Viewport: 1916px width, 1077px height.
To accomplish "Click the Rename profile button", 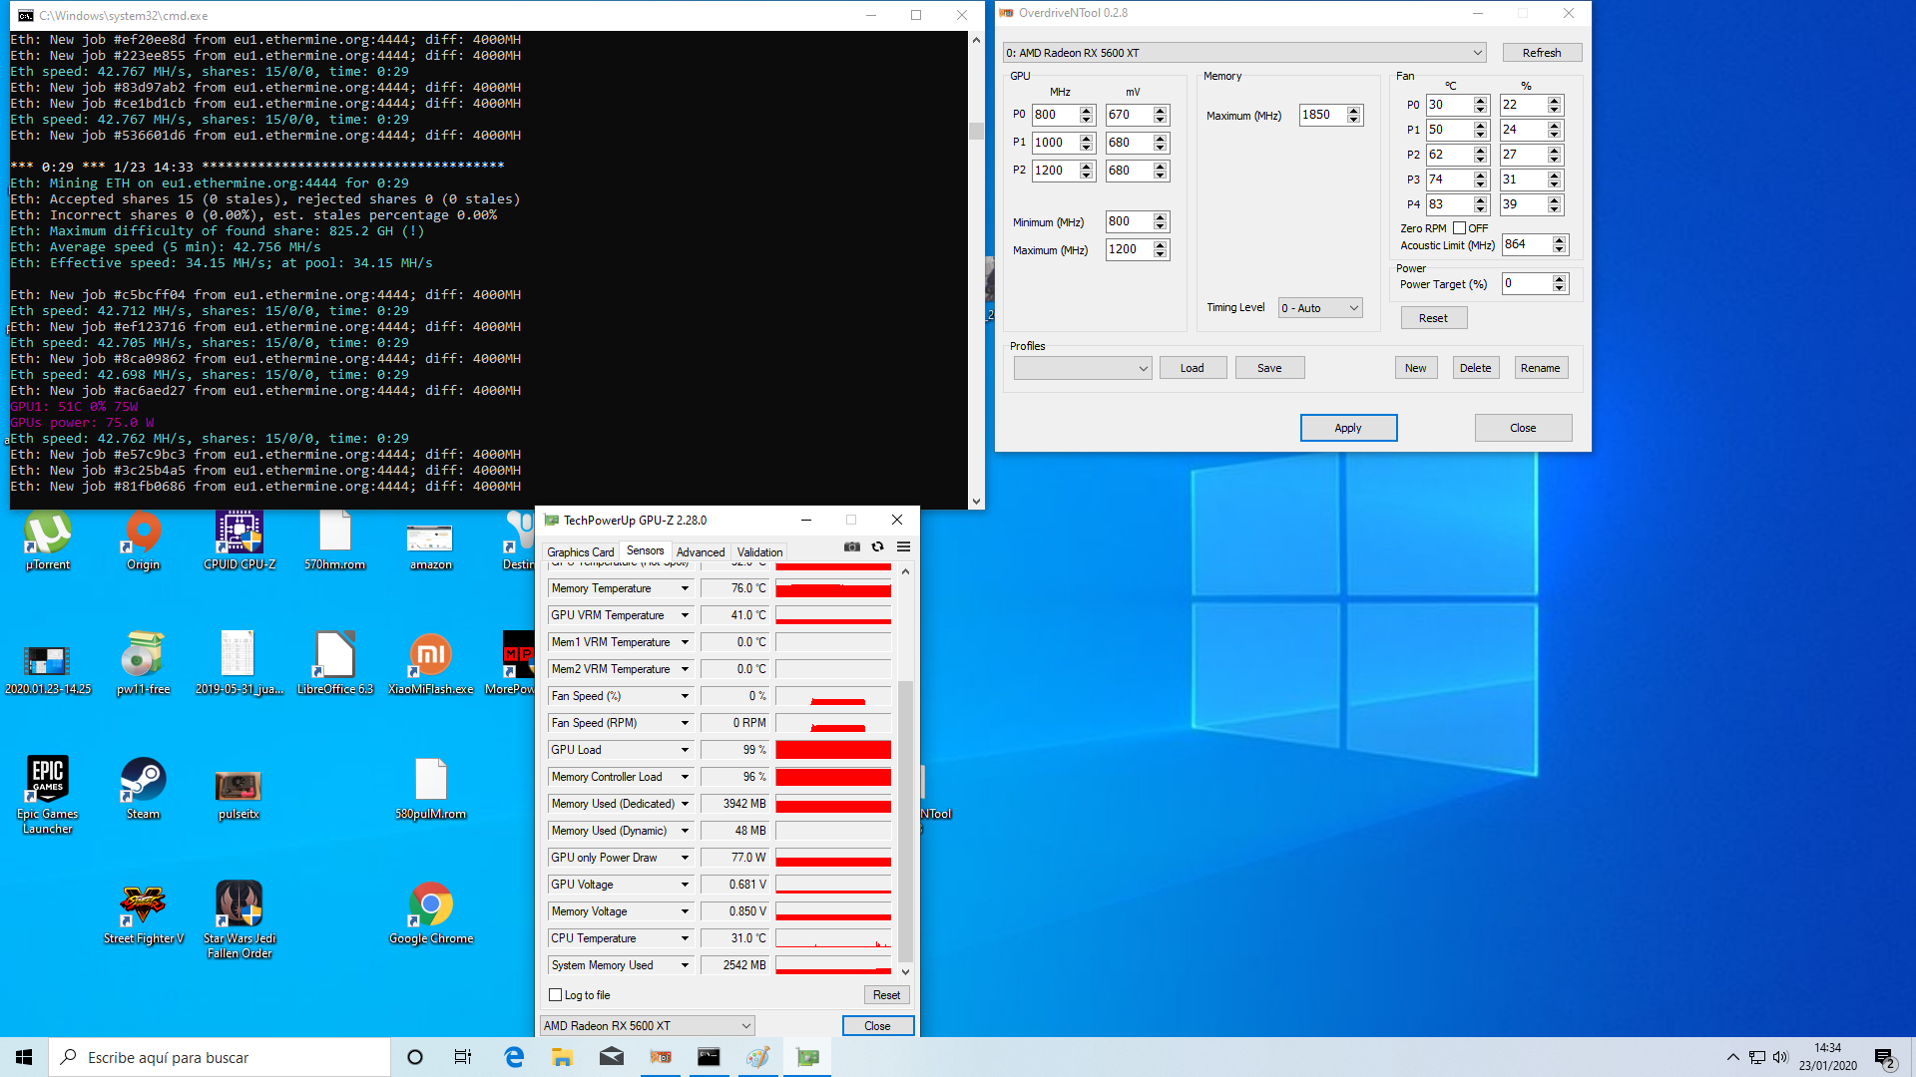I will 1541,368.
